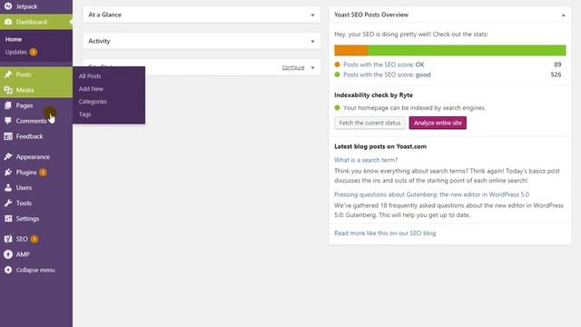This screenshot has width=581, height=327.
Task: Open posts with SEO score OK
Action: click(x=383, y=64)
